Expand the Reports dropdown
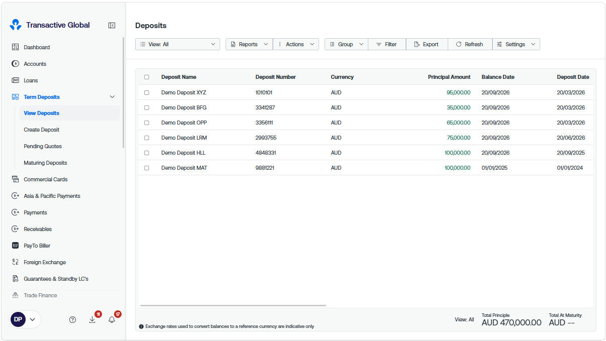The image size is (606, 341). (249, 44)
